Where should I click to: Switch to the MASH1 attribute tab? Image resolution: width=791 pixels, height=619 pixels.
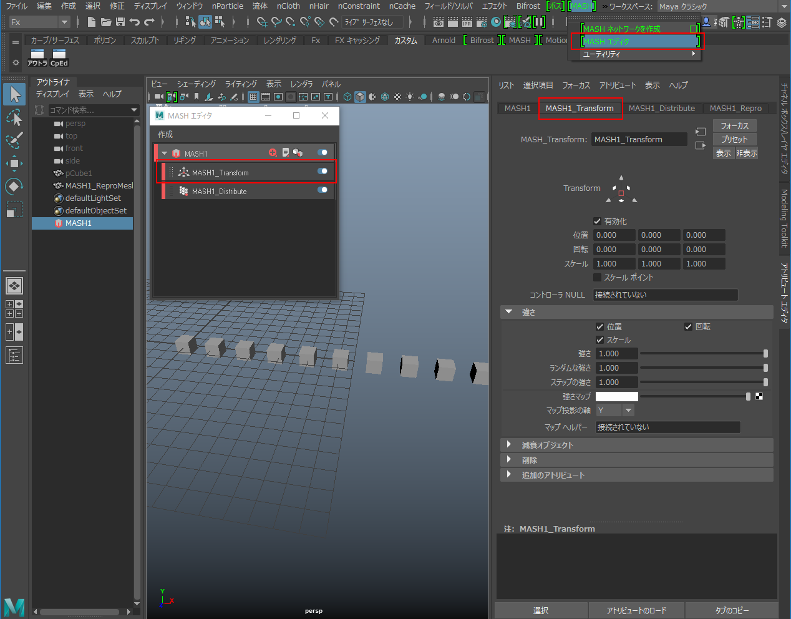[x=518, y=108]
